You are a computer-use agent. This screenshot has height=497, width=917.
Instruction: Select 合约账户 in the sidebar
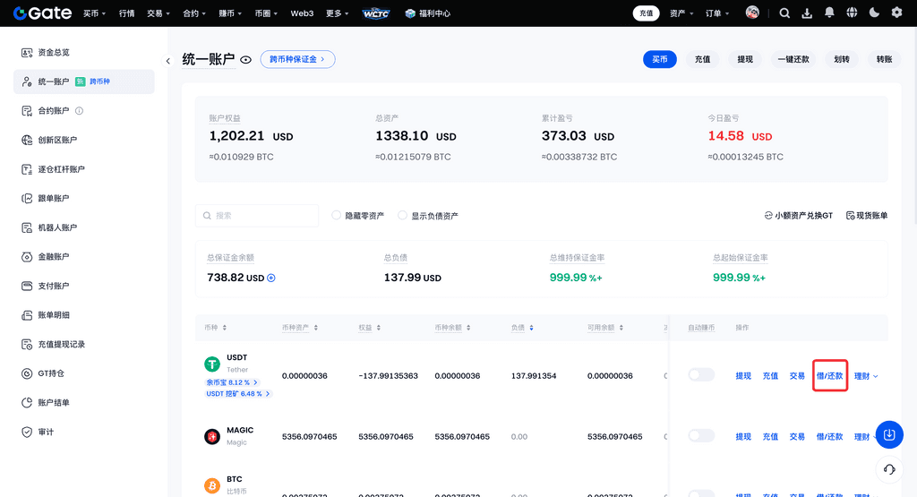pos(53,111)
